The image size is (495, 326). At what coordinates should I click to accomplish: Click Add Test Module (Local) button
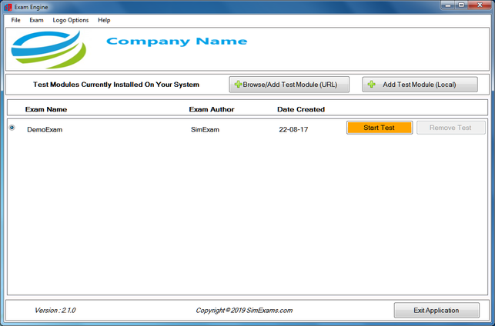(x=420, y=85)
